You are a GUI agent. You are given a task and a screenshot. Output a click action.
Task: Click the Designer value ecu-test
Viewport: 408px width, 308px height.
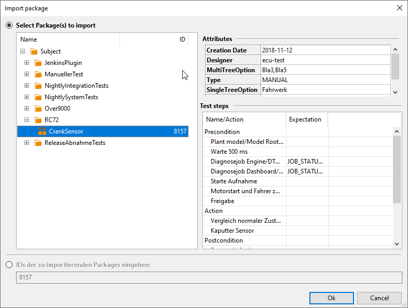(x=273, y=60)
